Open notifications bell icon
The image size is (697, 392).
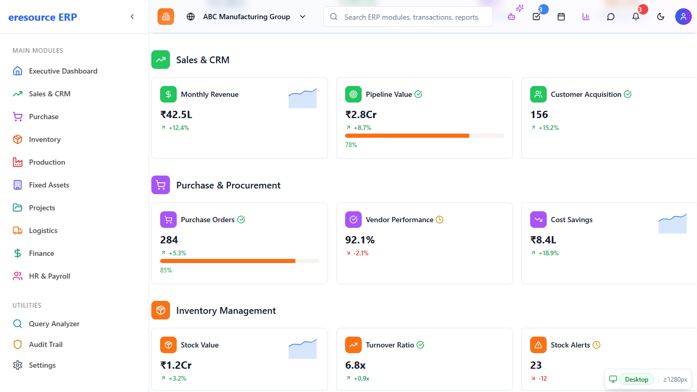[636, 17]
